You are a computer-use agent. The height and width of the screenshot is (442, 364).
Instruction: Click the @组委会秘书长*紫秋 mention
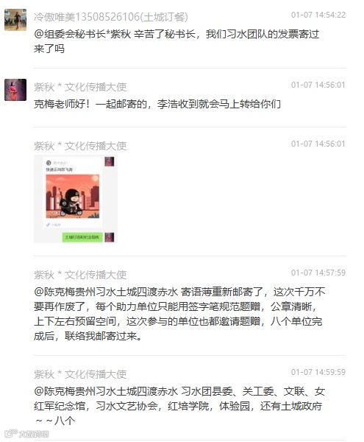coord(82,34)
